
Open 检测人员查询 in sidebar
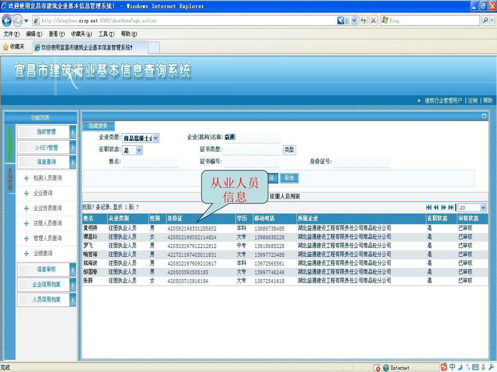click(x=48, y=178)
